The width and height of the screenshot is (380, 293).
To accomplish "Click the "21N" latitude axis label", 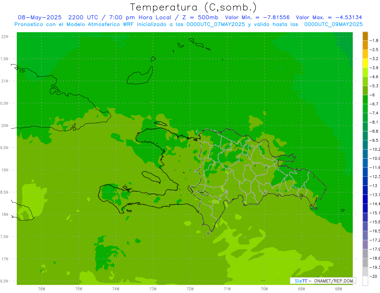I will (5, 81).
